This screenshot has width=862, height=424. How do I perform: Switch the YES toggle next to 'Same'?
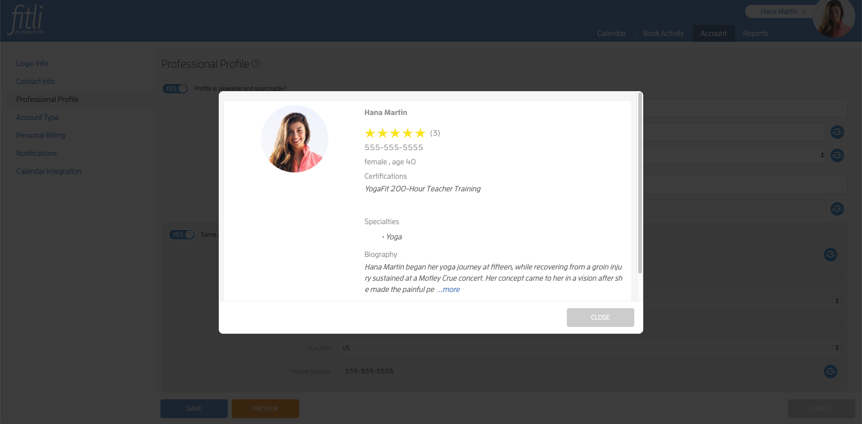[182, 234]
